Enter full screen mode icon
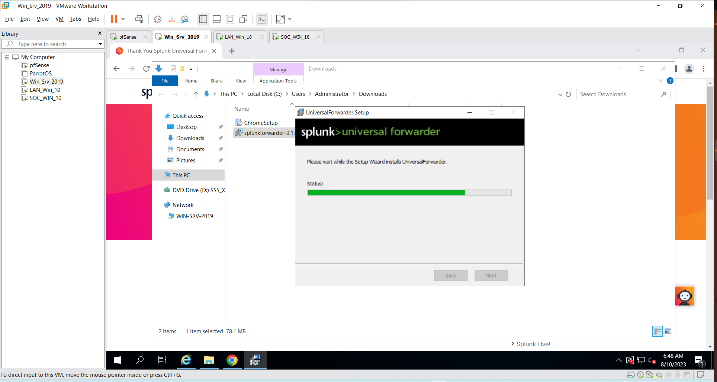The image size is (717, 382). tap(230, 19)
